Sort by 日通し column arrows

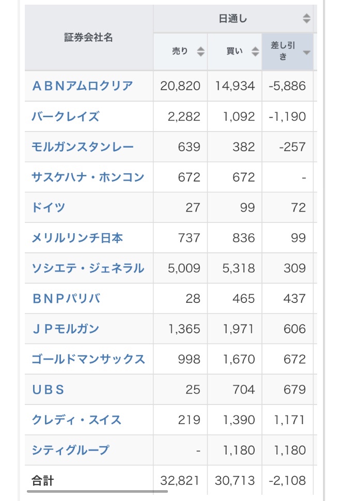(x=307, y=19)
